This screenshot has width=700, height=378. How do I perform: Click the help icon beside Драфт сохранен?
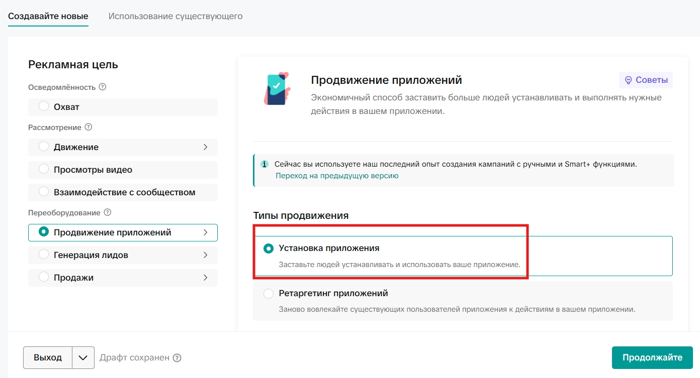pos(177,358)
